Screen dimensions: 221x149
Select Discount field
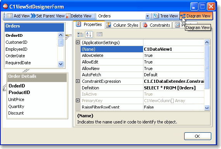point(16,113)
